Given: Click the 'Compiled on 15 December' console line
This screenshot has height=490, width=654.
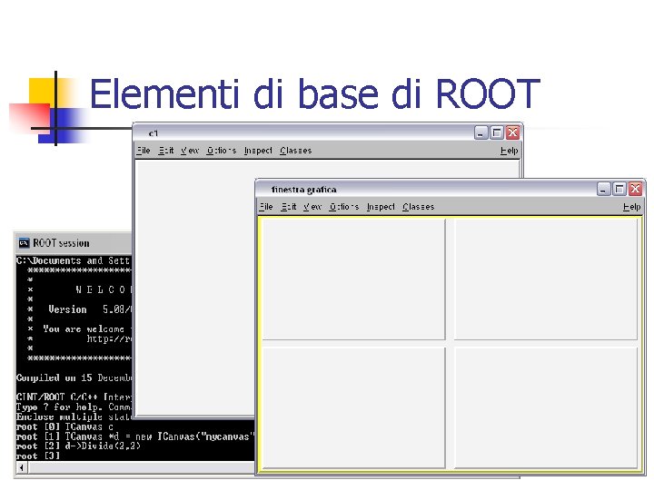Looking at the screenshot, I should 74,377.
